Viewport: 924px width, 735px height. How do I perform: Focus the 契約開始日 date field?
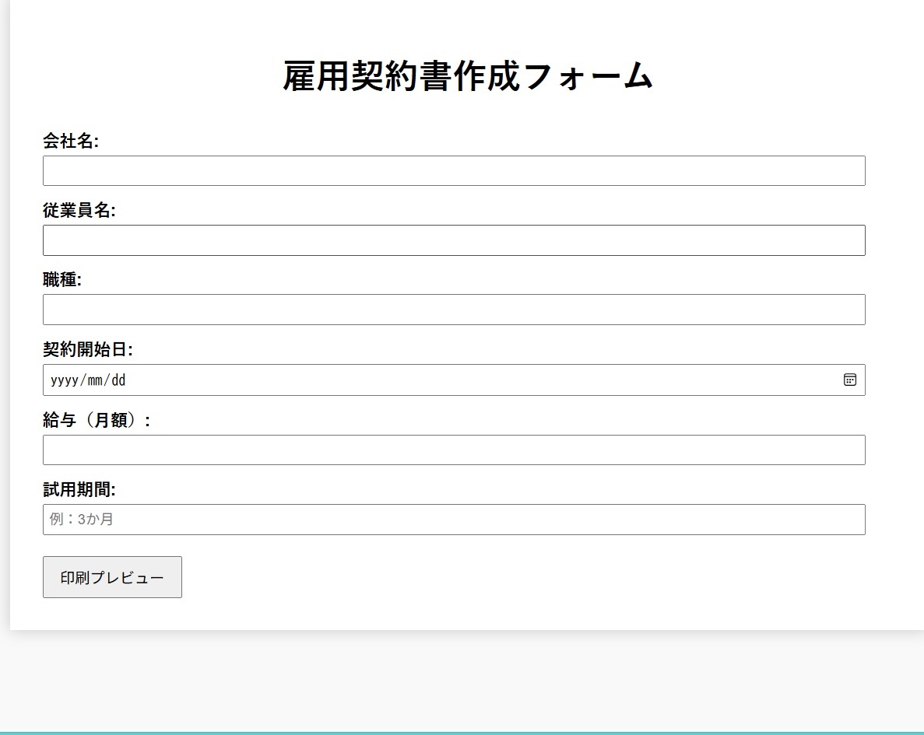coord(454,380)
